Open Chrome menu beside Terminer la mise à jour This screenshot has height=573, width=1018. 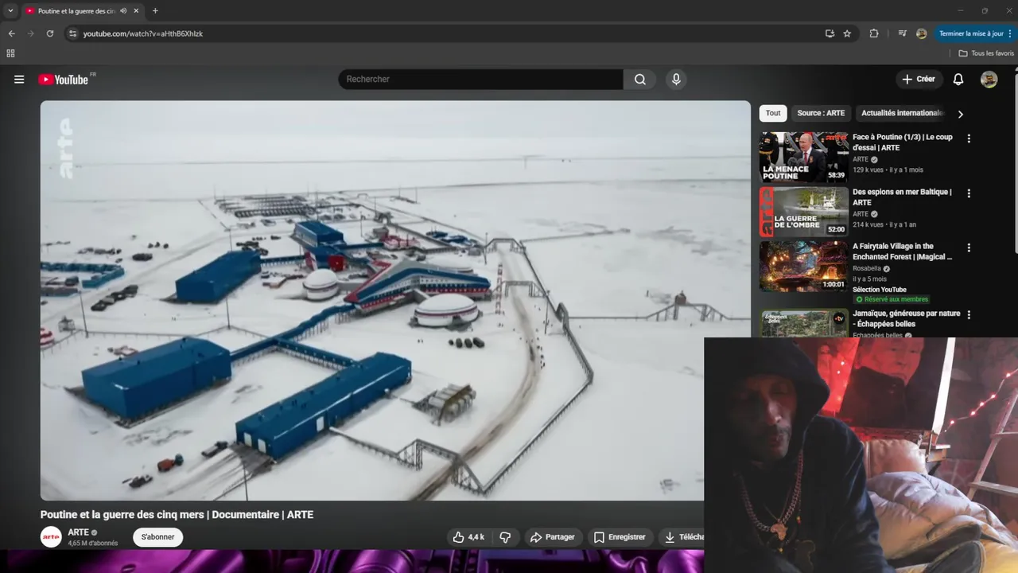pyautogui.click(x=1012, y=33)
